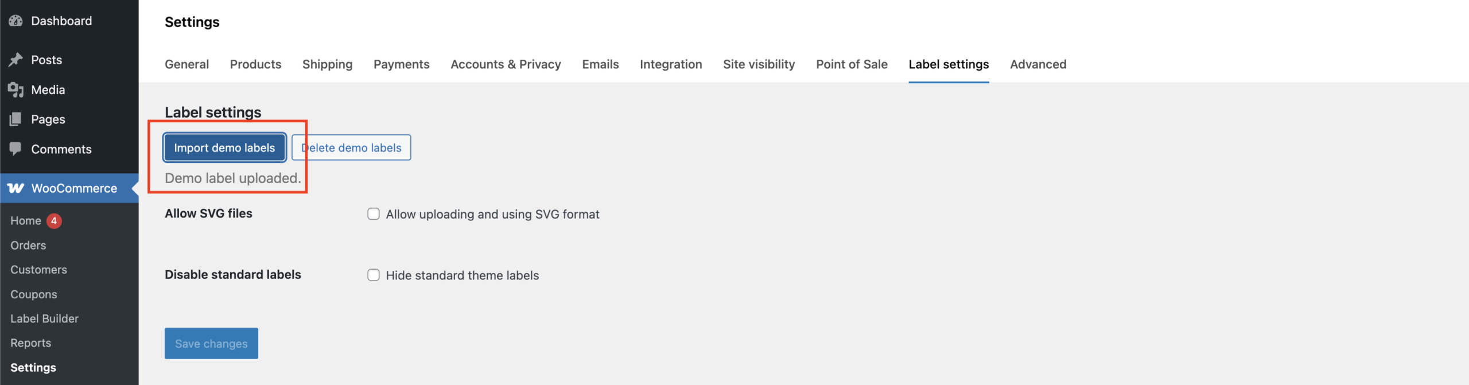Click the Pages icon in sidebar
This screenshot has height=385, width=1469.
point(15,119)
